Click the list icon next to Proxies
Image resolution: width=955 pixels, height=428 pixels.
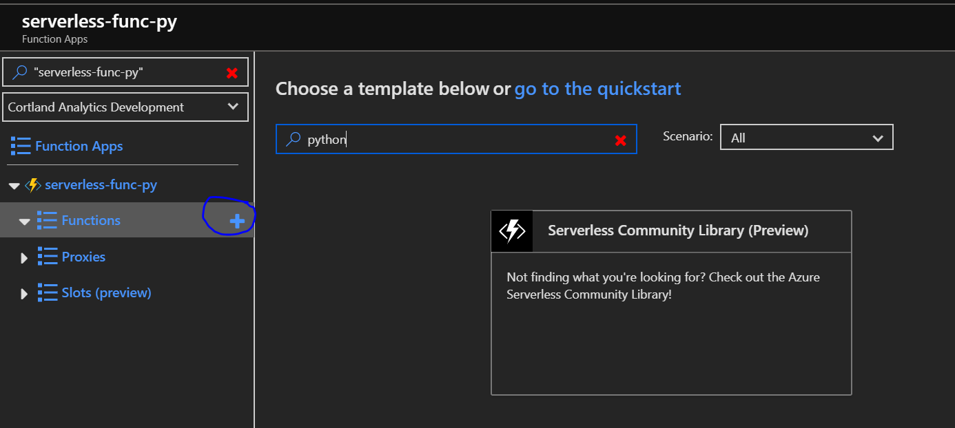coord(48,257)
